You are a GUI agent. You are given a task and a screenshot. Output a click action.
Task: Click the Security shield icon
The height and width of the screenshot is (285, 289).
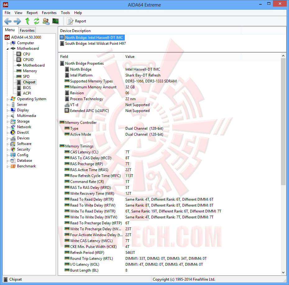point(13,149)
